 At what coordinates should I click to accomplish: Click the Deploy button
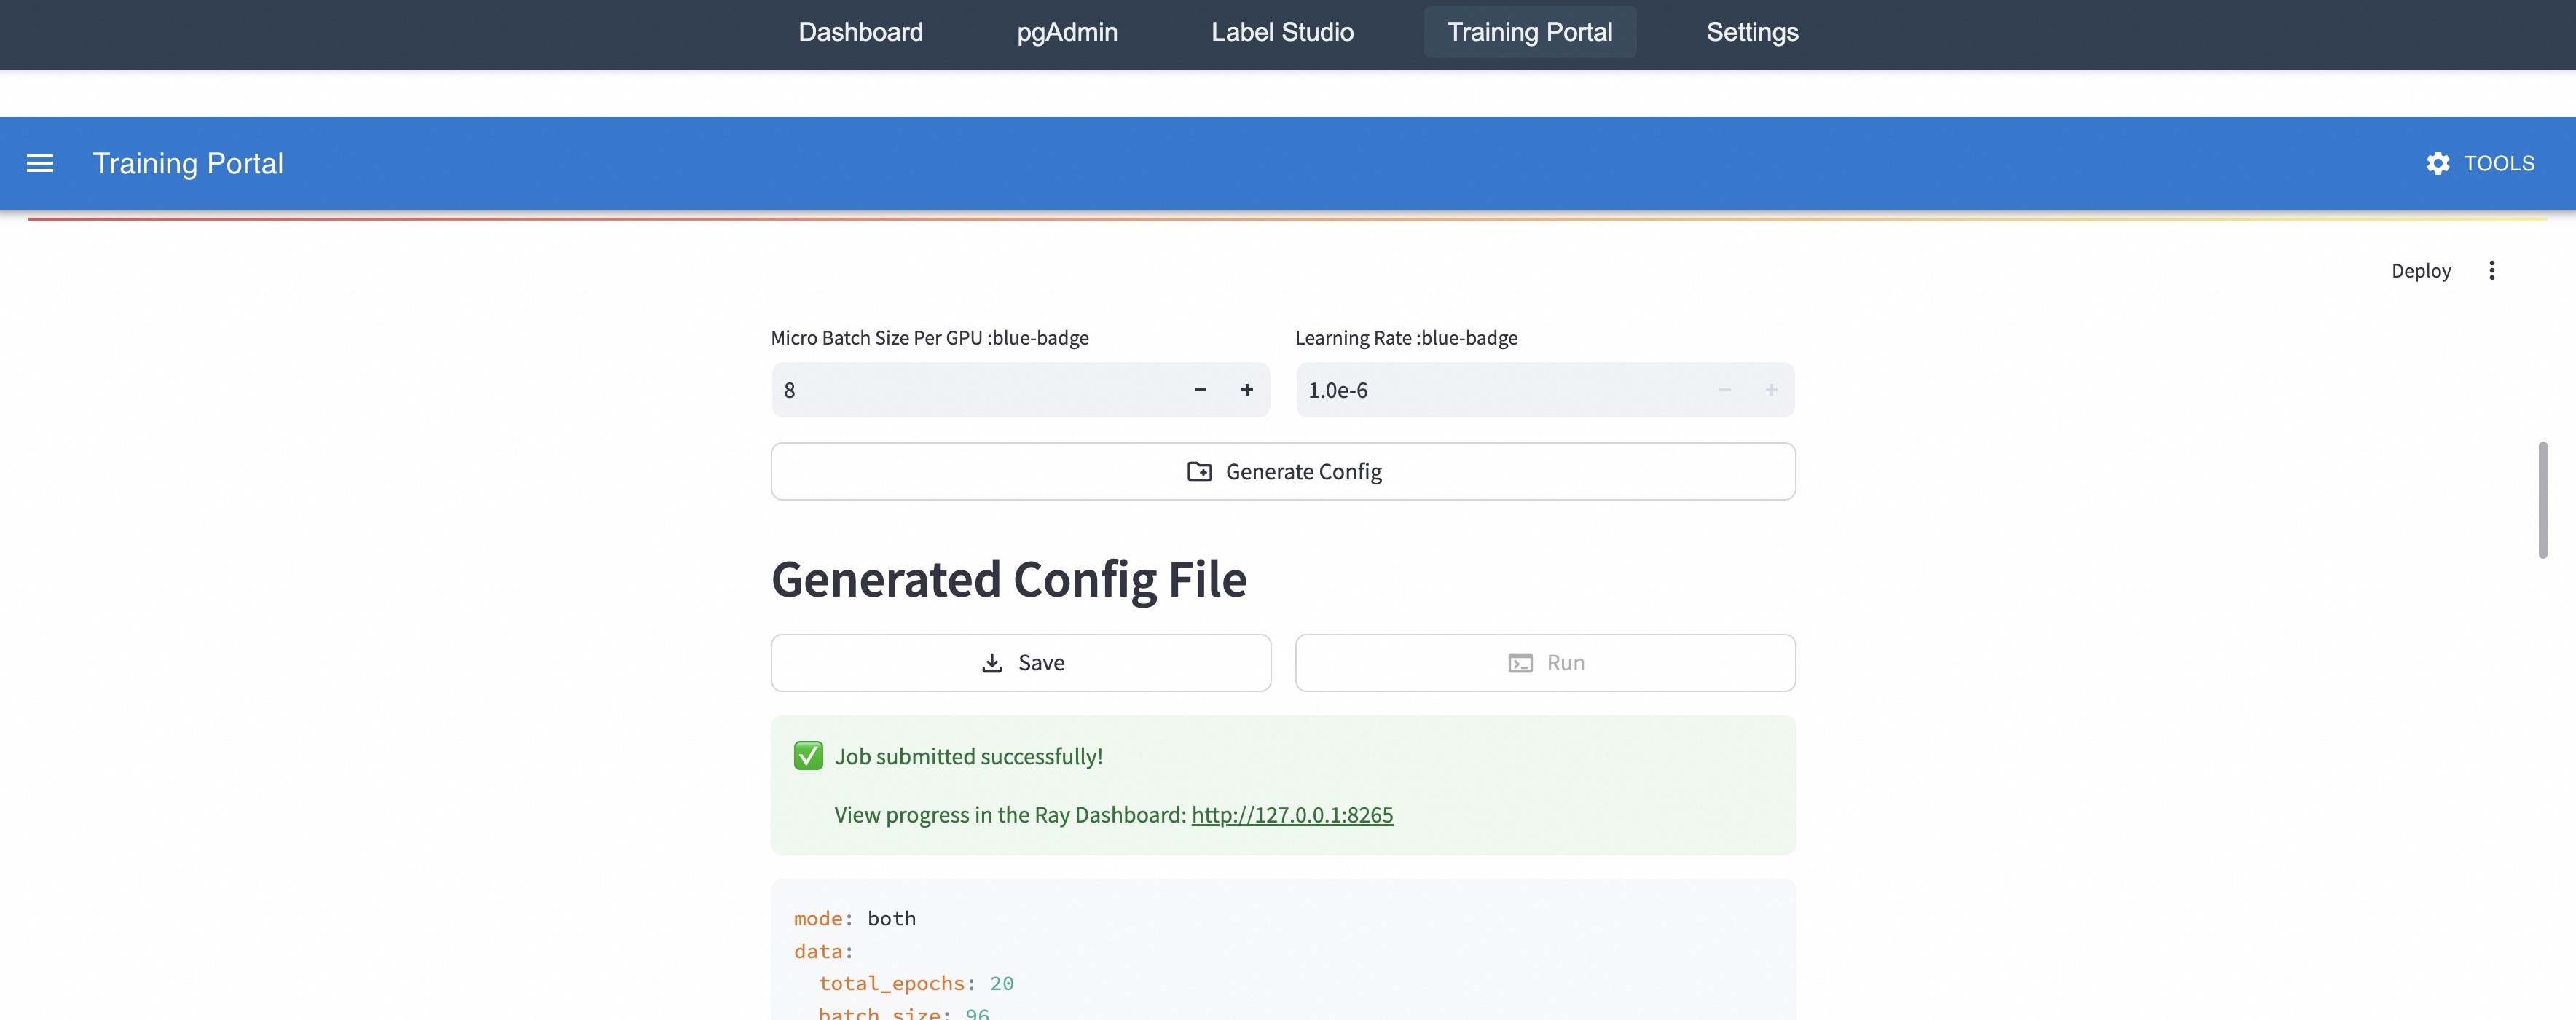point(2420,271)
